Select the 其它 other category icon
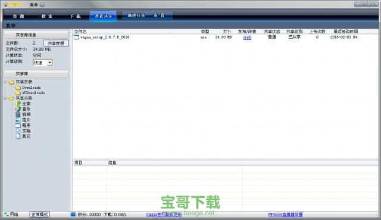 pyautogui.click(x=18, y=137)
